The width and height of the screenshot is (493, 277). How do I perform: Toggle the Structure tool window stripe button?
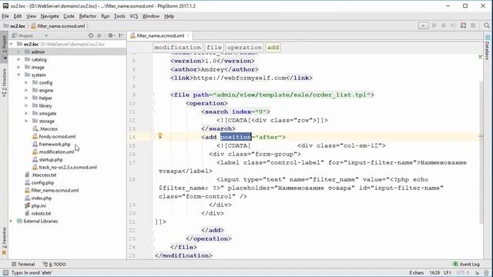point(4,82)
